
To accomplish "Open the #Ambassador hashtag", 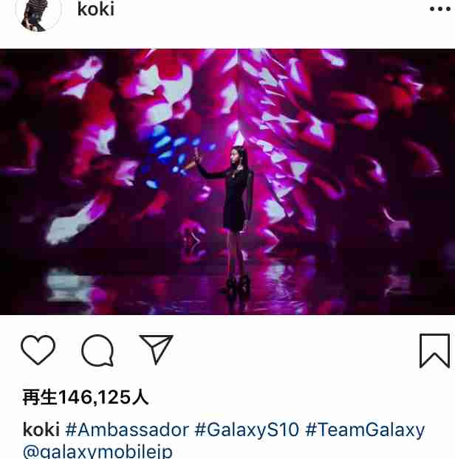I will (x=127, y=429).
